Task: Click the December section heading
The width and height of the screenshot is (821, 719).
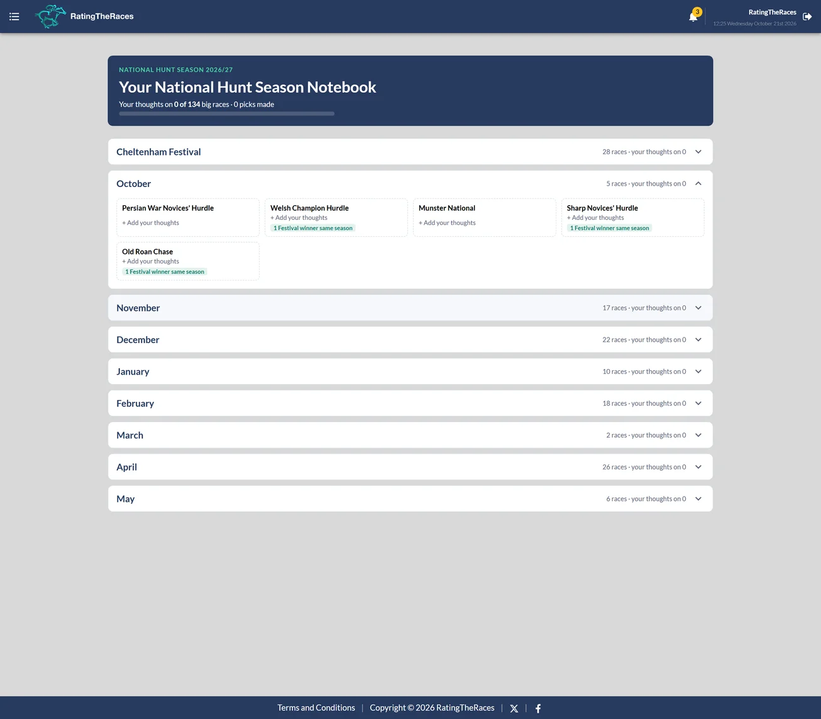Action: (138, 340)
